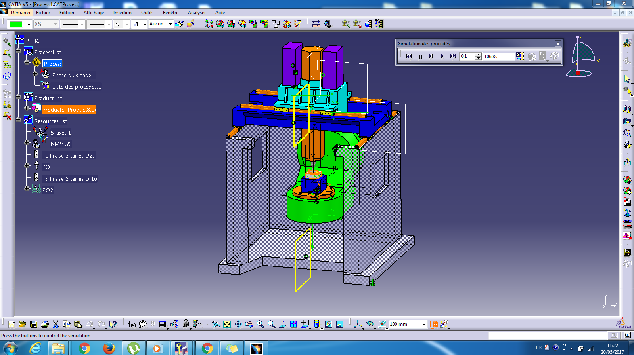Select Liste des procédés.1 in tree
634x355 pixels.
(77, 87)
